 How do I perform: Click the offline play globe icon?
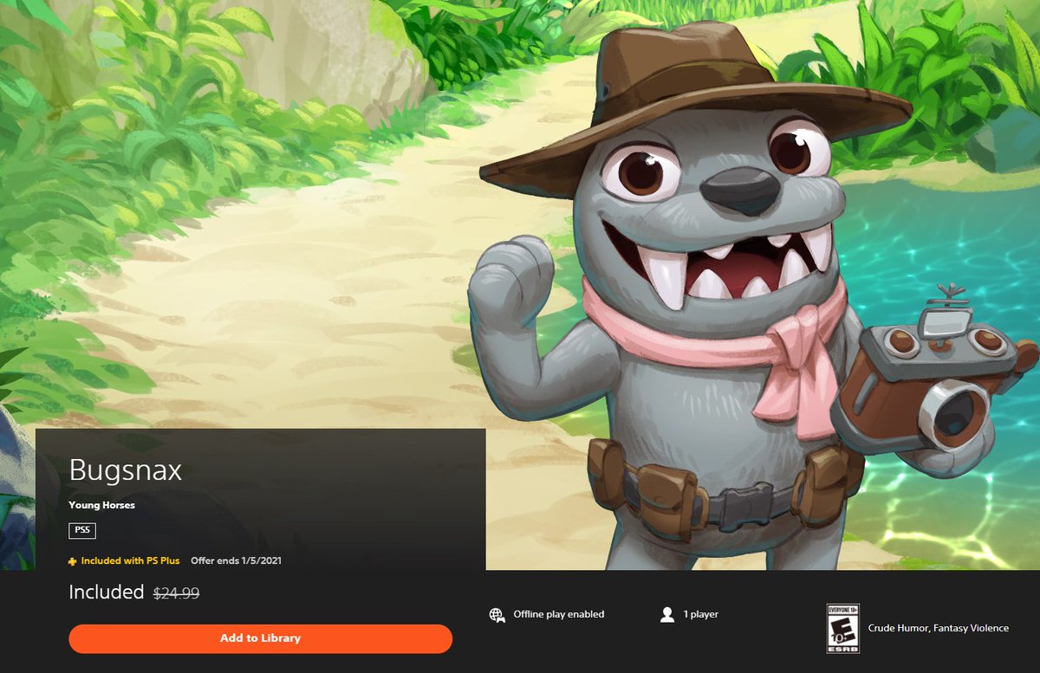[x=497, y=615]
